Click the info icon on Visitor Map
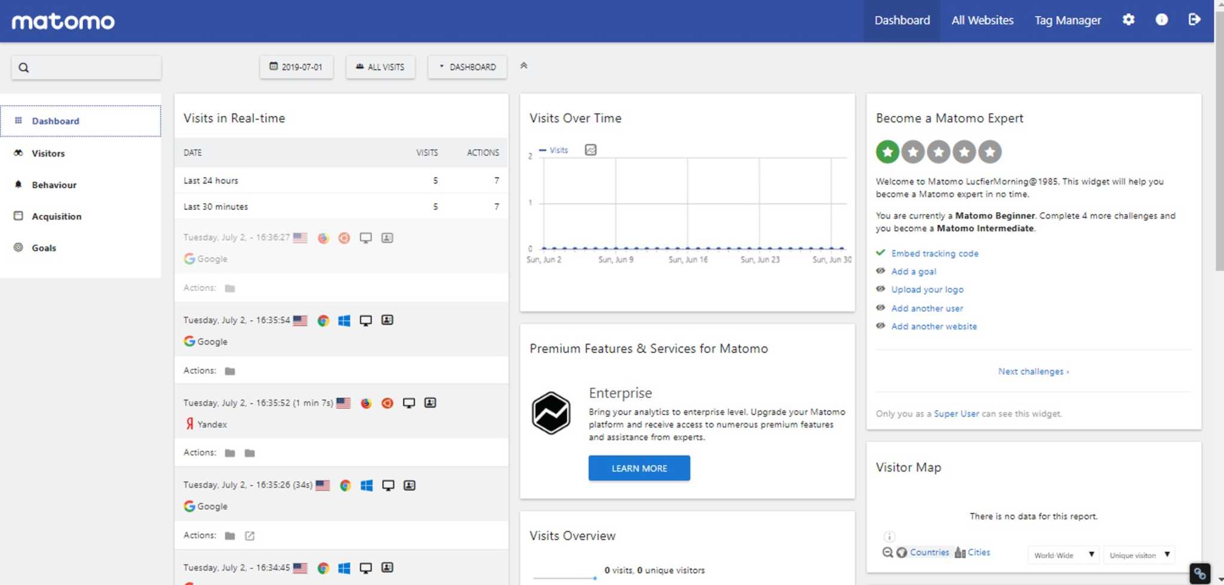The height and width of the screenshot is (585, 1224). (889, 537)
